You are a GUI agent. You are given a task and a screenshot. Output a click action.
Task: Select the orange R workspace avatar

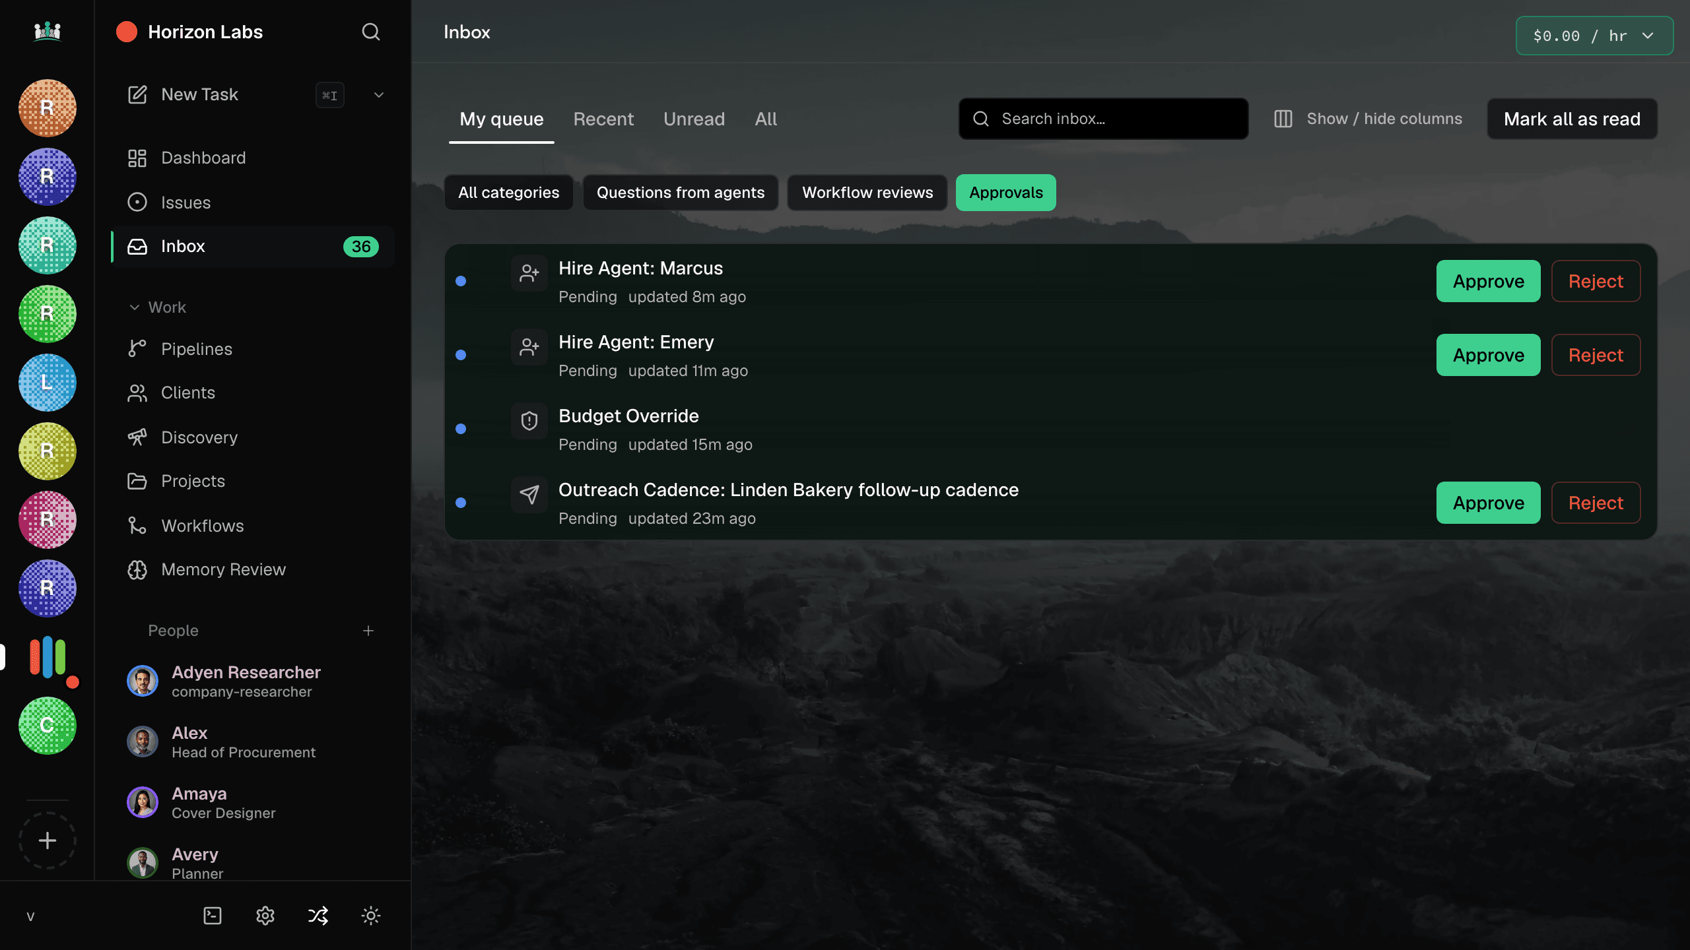[48, 108]
